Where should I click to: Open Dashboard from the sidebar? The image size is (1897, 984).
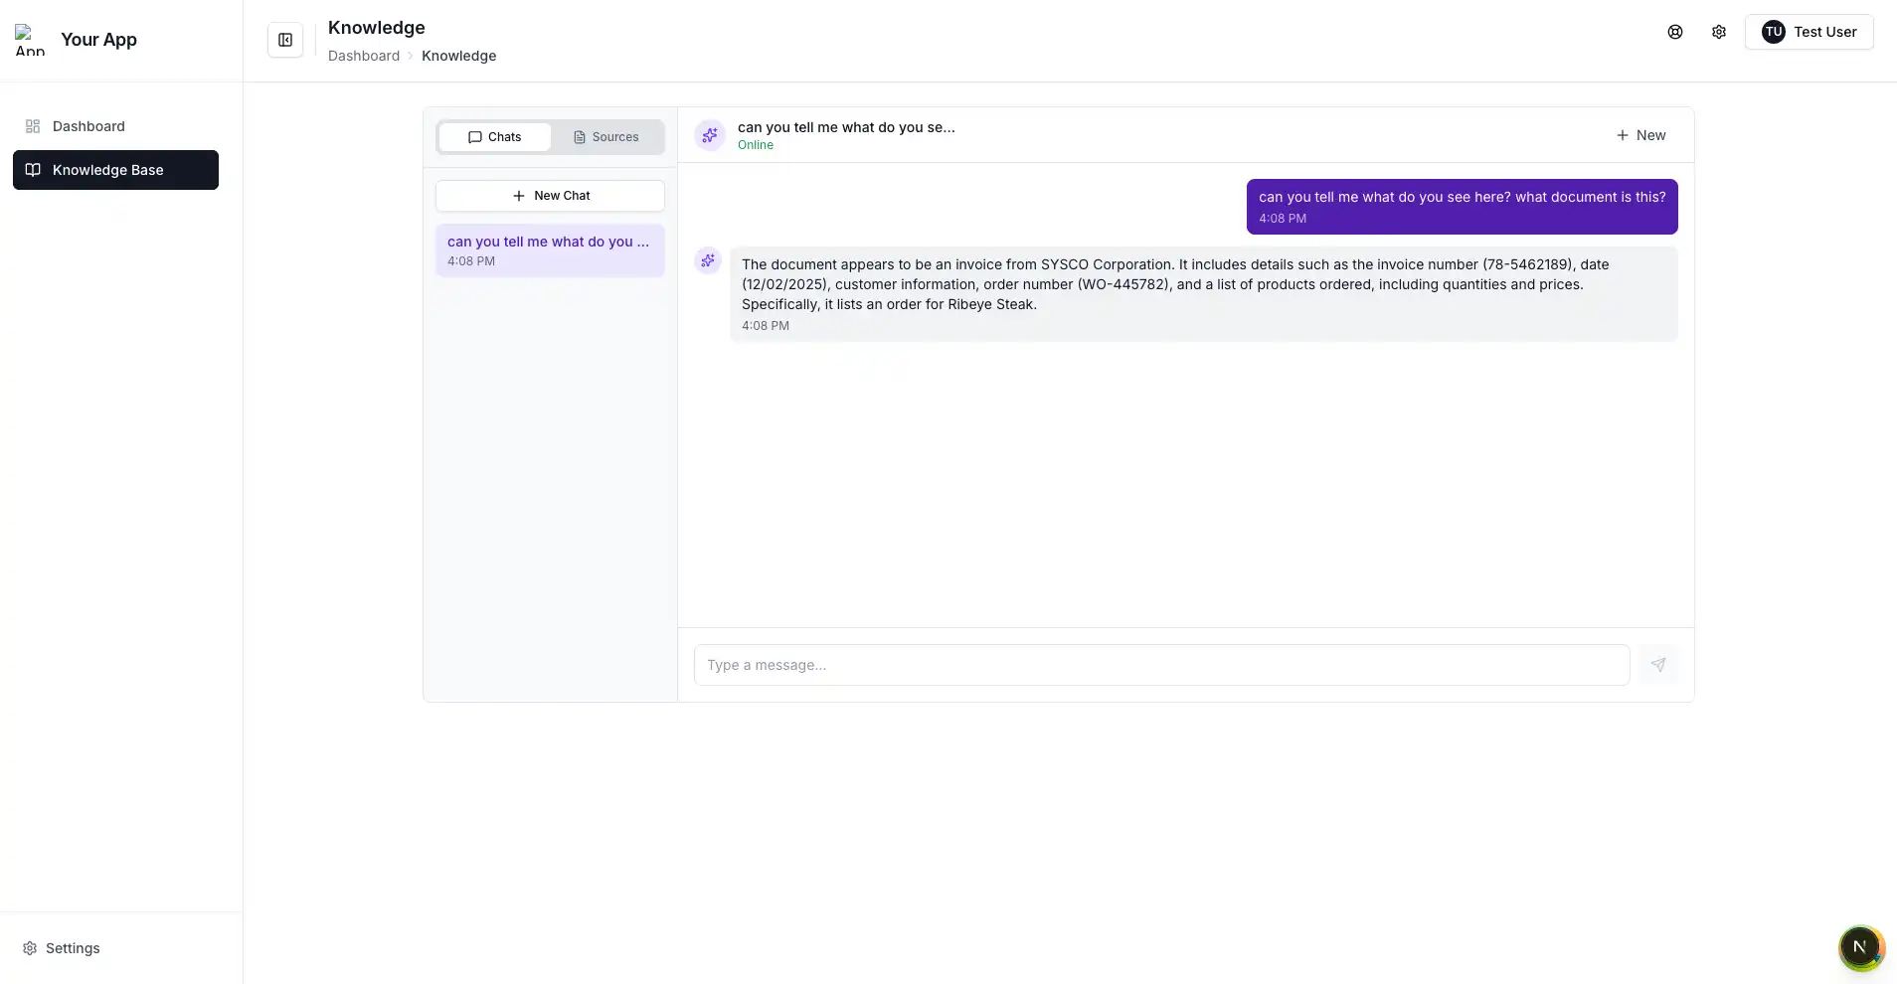tap(88, 126)
